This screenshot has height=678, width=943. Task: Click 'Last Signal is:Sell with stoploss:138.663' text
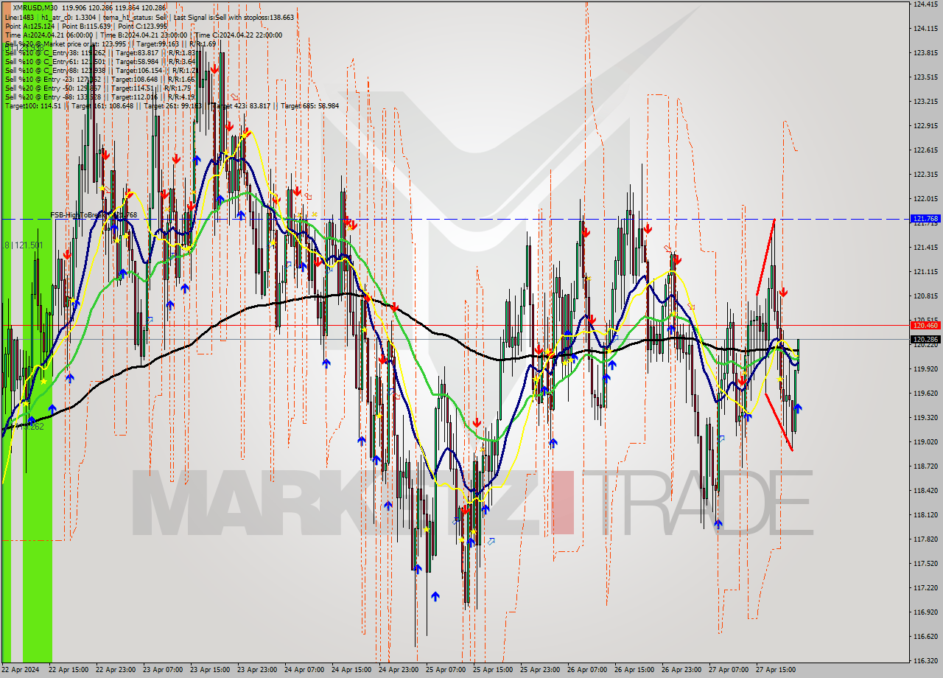pos(234,17)
